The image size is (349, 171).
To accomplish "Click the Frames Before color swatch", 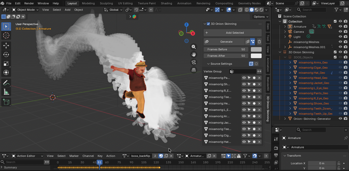I will click(256, 49).
